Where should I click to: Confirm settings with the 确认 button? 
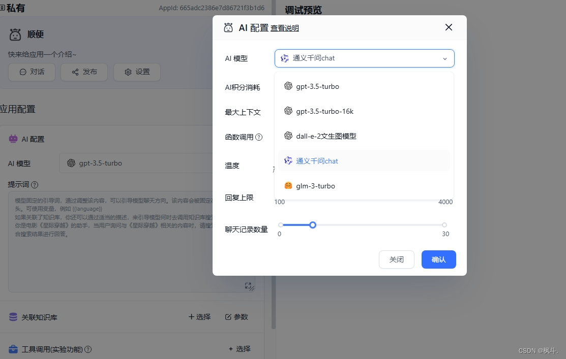coord(438,259)
